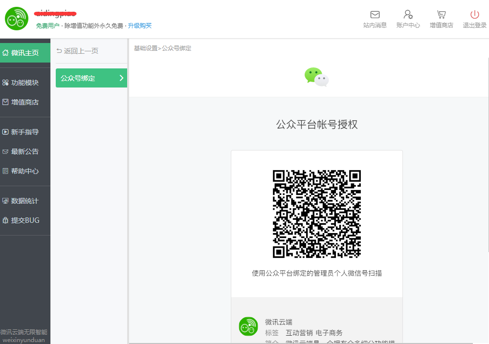Click the 退出登录 power icon
The width and height of the screenshot is (489, 344).
point(474,15)
